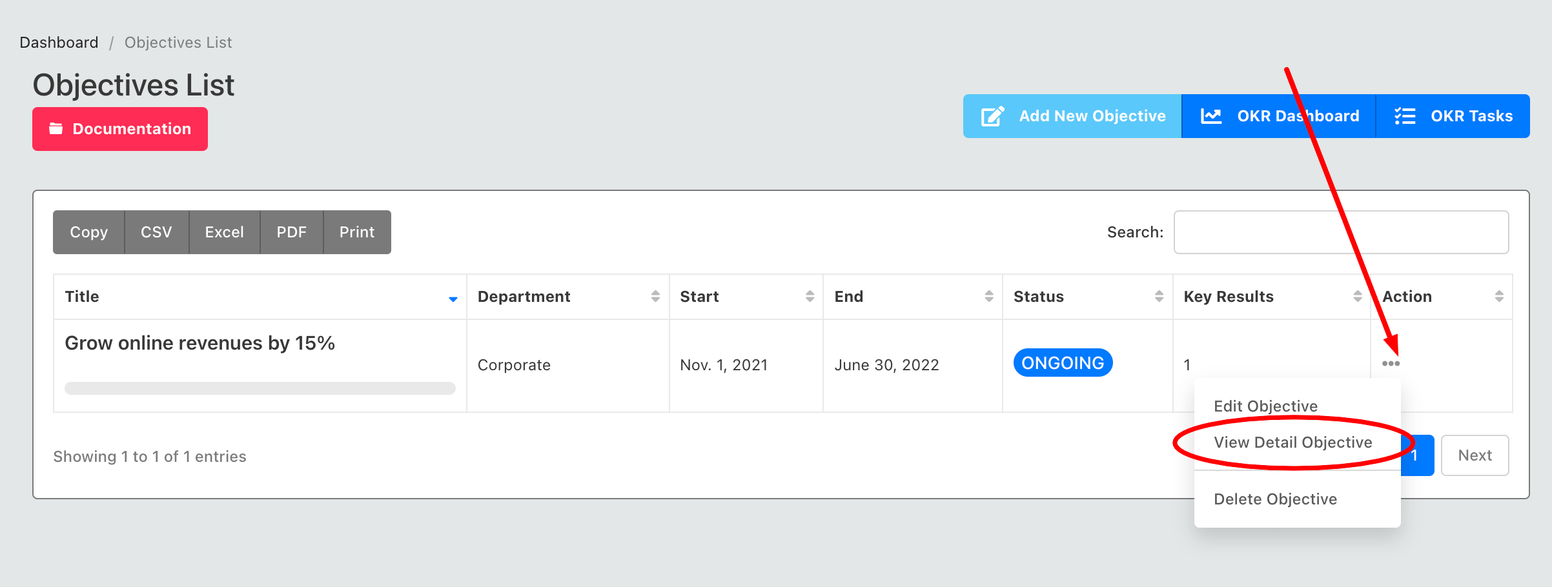Sort by the Title column arrow

pyautogui.click(x=453, y=299)
